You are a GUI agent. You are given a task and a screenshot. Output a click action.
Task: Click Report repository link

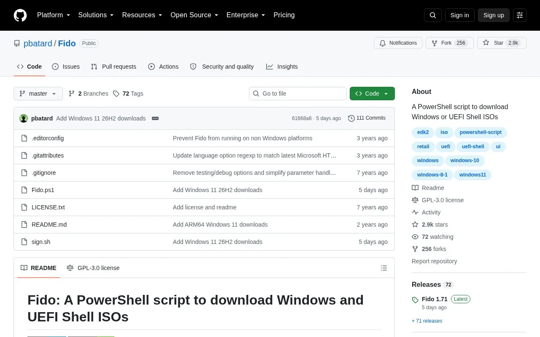coord(434,261)
